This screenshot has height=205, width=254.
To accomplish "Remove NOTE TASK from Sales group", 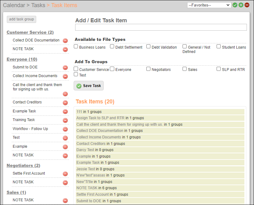I will (65, 201).
